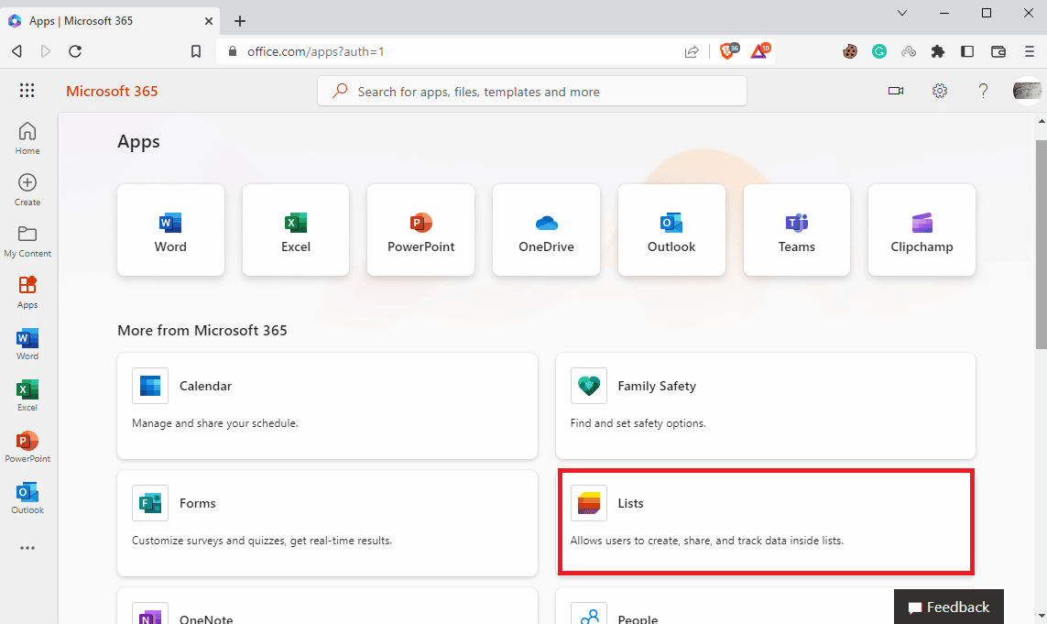The width and height of the screenshot is (1047, 624).
Task: Open the browser extensions puzzle icon
Action: point(937,51)
